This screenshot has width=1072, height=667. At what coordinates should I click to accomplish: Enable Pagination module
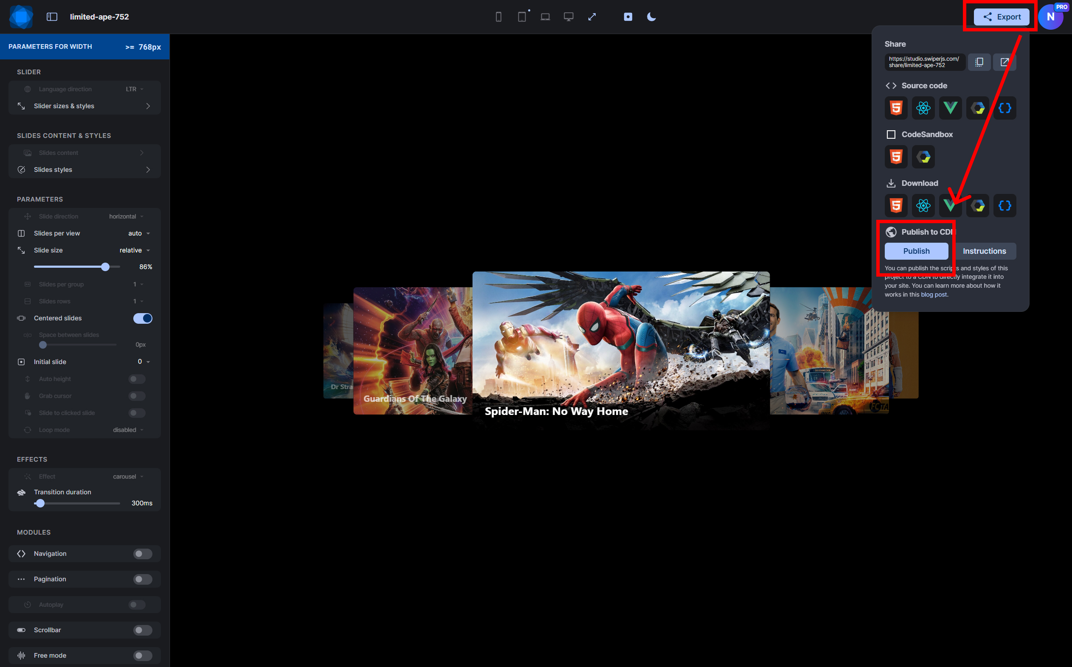(143, 579)
